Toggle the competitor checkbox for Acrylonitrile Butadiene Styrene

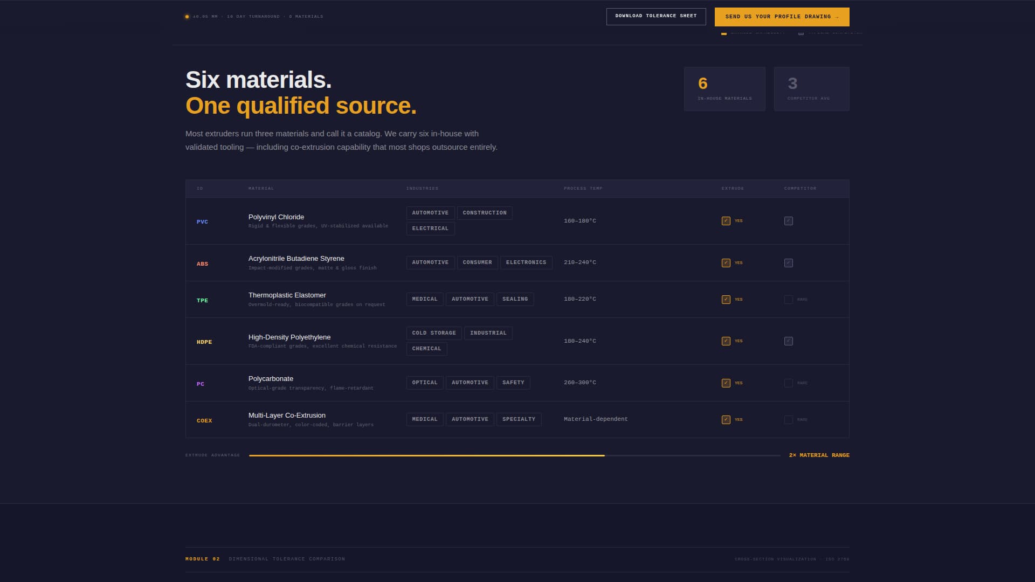[788, 263]
